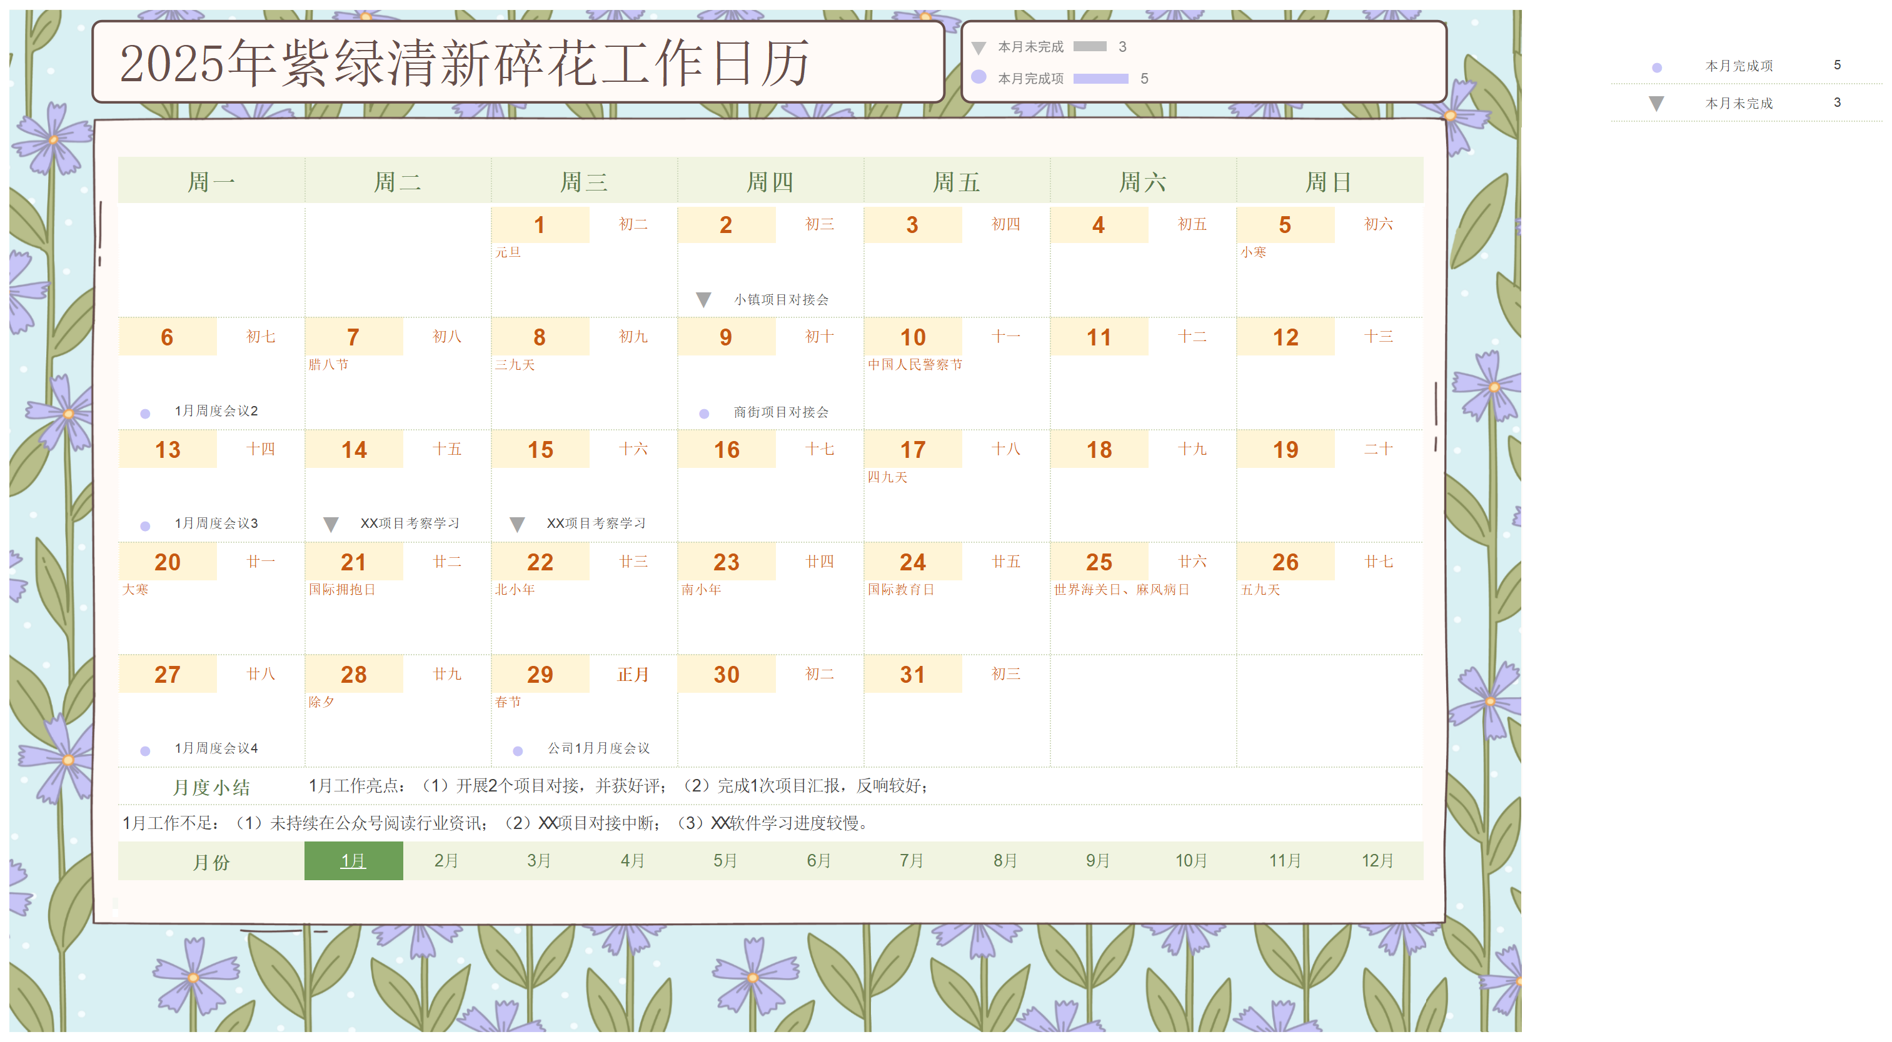Image resolution: width=1892 pixels, height=1042 pixels.
Task: Click the 公司1月月度会议 task text
Action: coord(598,748)
